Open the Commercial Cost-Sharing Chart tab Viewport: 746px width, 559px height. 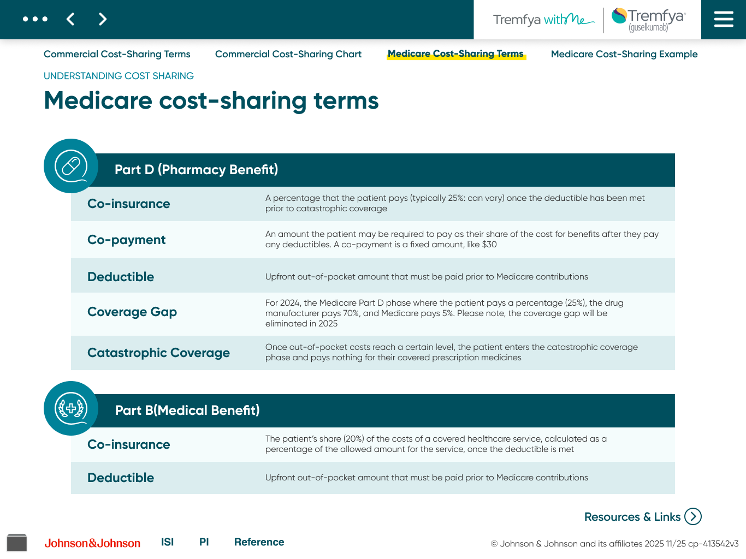(x=288, y=54)
